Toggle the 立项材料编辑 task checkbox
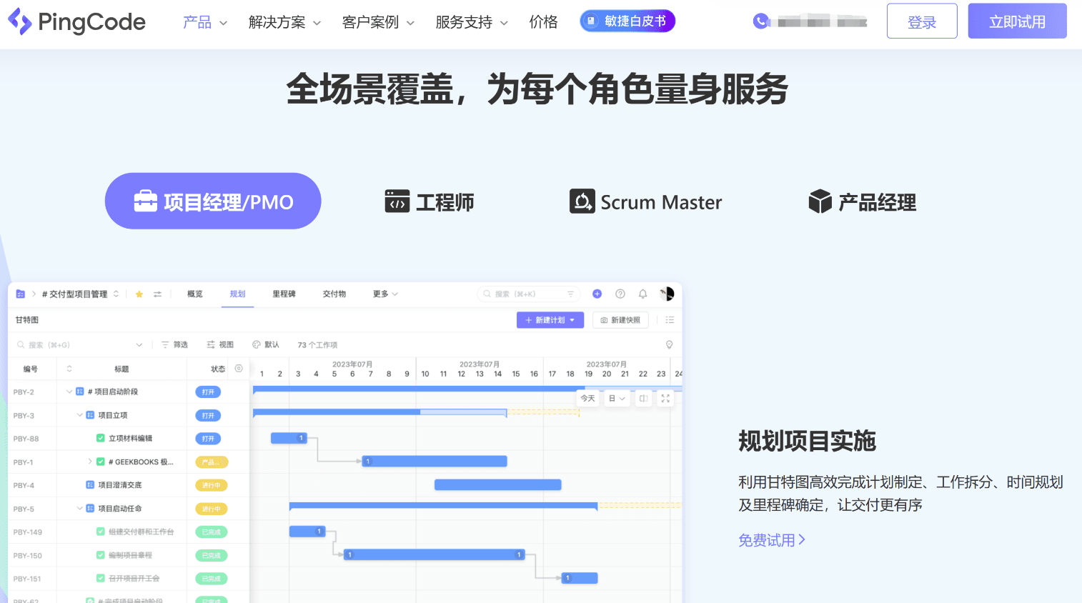This screenshot has height=603, width=1082. pyautogui.click(x=101, y=439)
